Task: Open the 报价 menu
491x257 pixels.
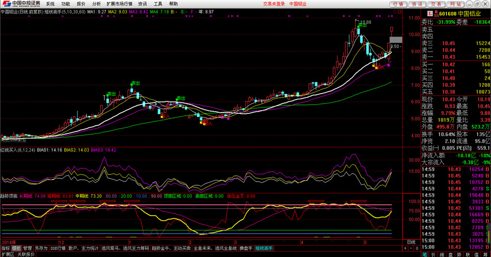Action: click(x=81, y=4)
